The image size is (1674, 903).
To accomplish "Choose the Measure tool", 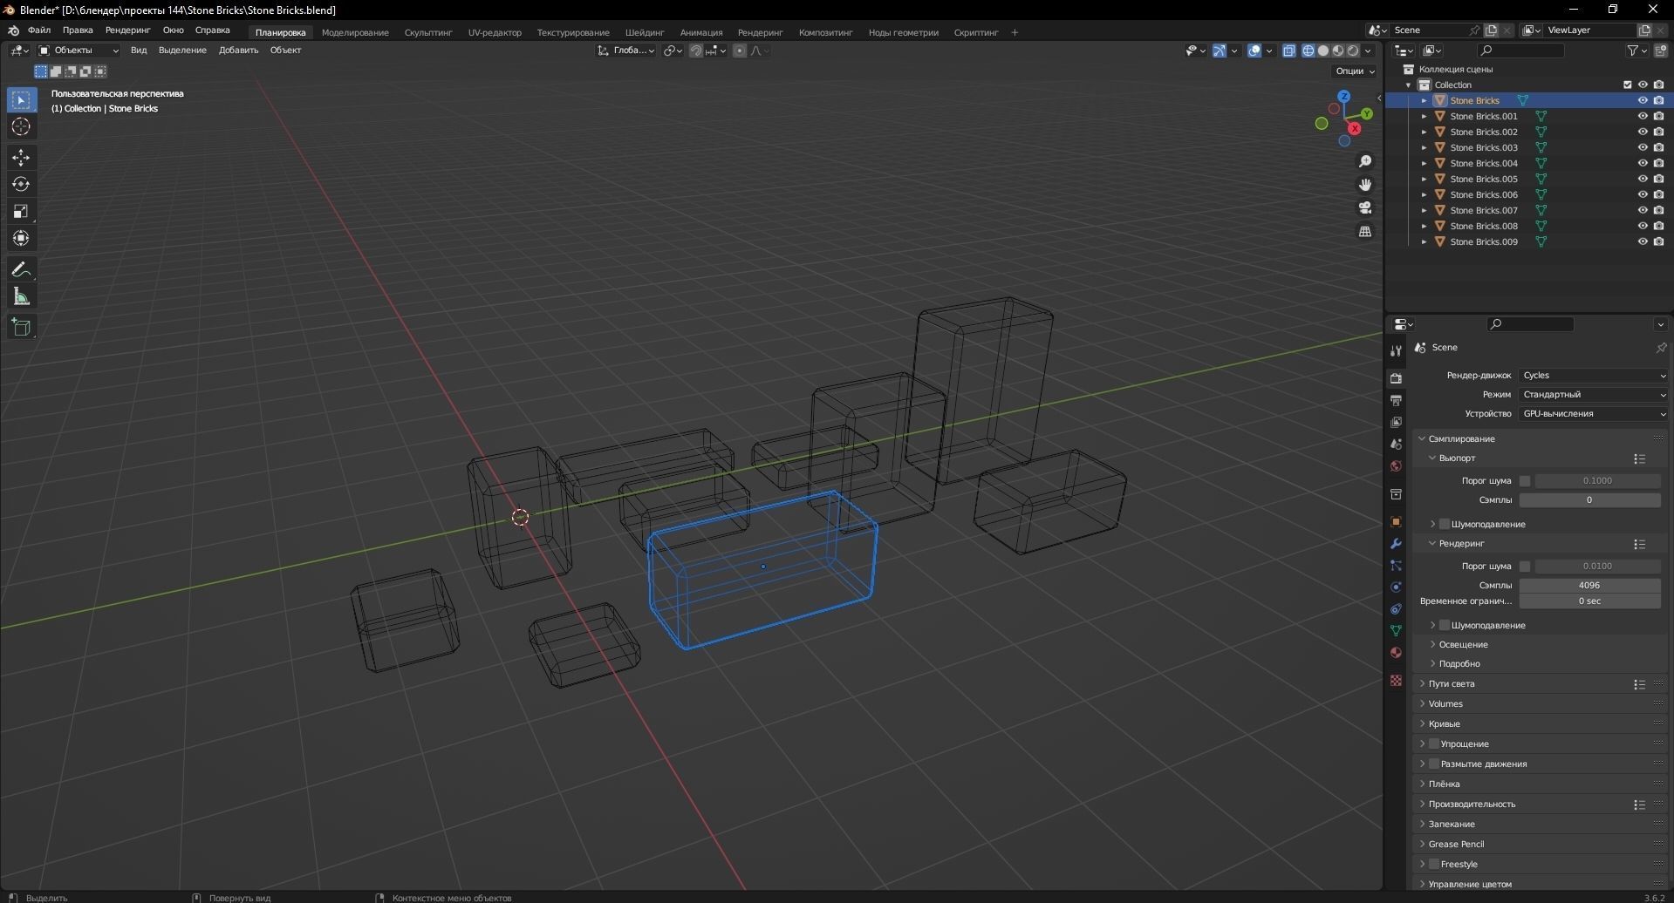I will tap(21, 297).
